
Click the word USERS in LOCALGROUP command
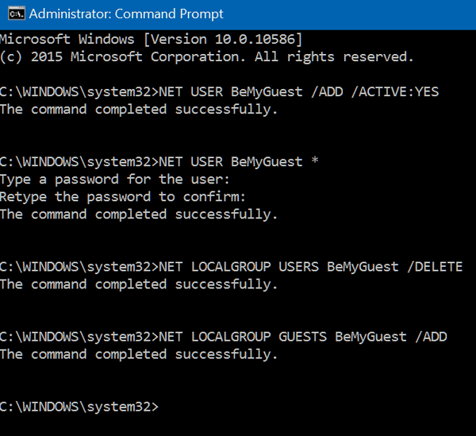(x=299, y=267)
